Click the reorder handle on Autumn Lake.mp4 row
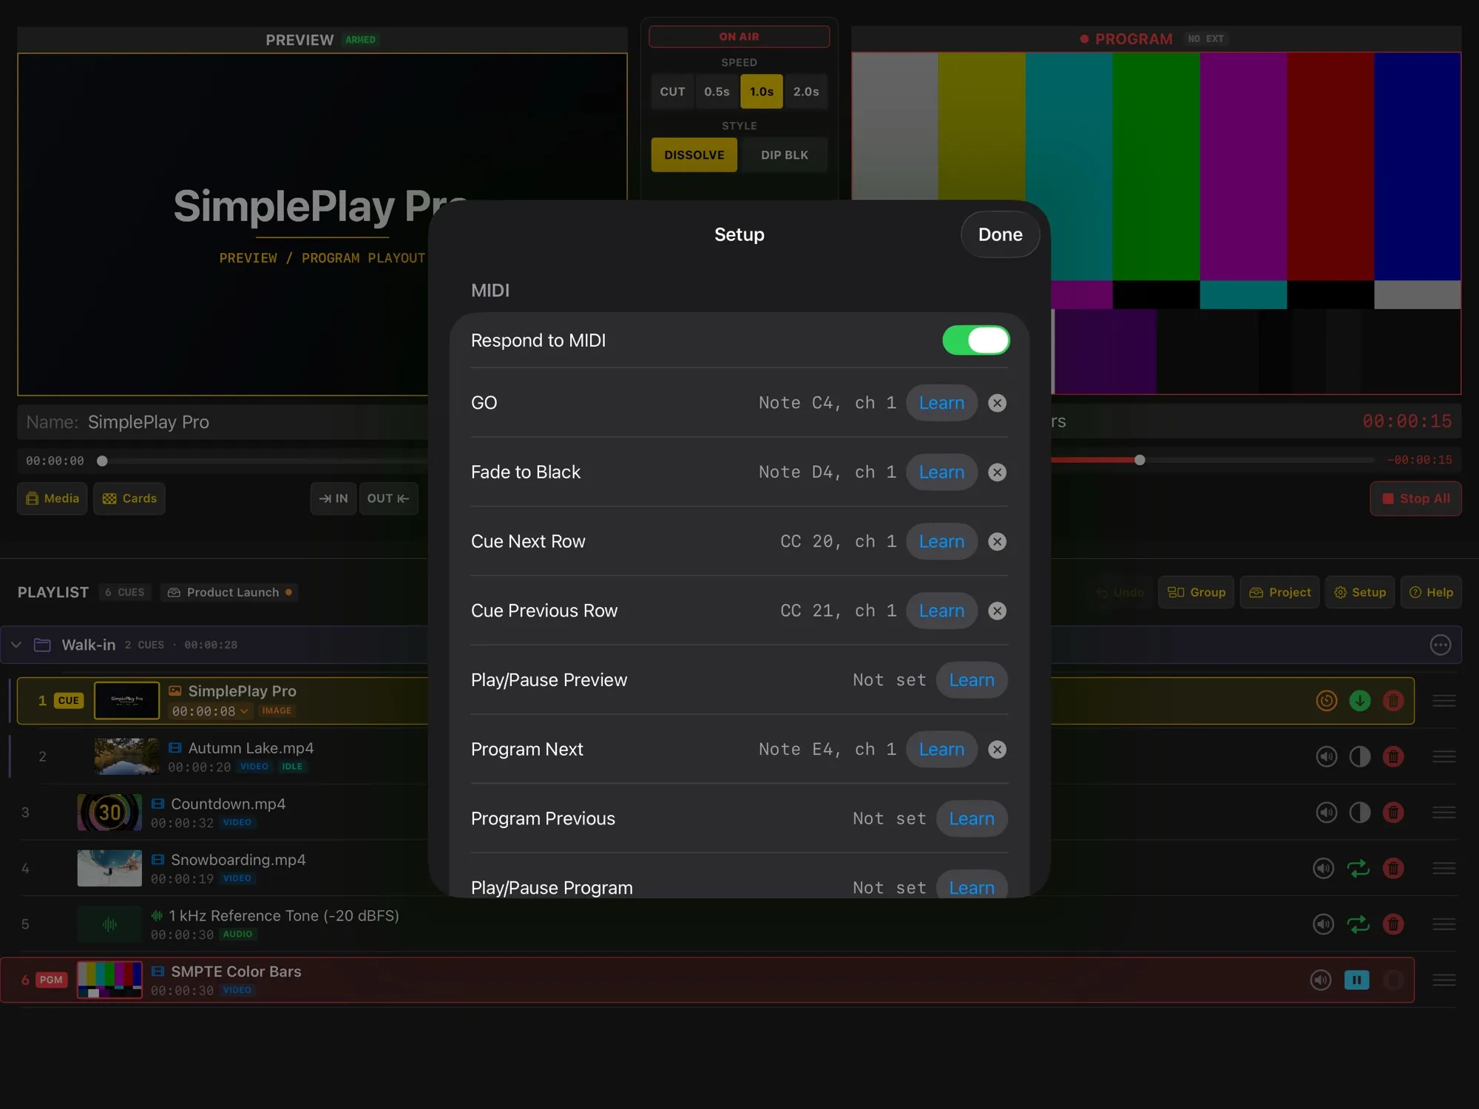 [x=1444, y=756]
